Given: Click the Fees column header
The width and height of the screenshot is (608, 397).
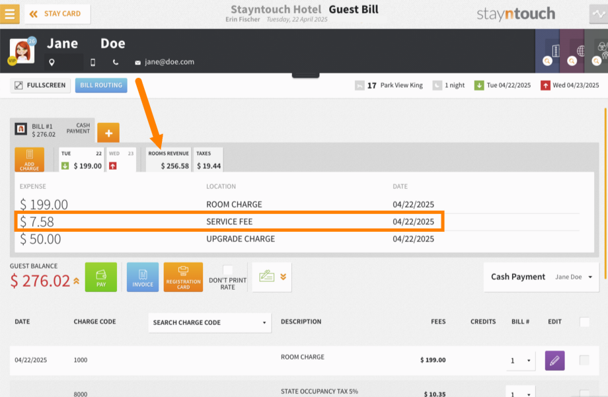Looking at the screenshot, I should 438,322.
